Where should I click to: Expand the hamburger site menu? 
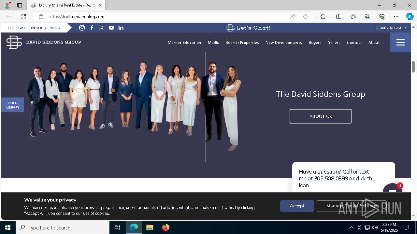point(400,42)
